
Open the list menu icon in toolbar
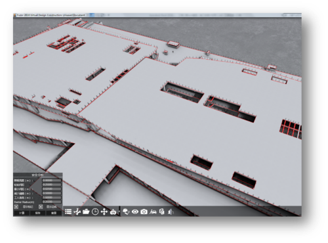tap(68, 211)
